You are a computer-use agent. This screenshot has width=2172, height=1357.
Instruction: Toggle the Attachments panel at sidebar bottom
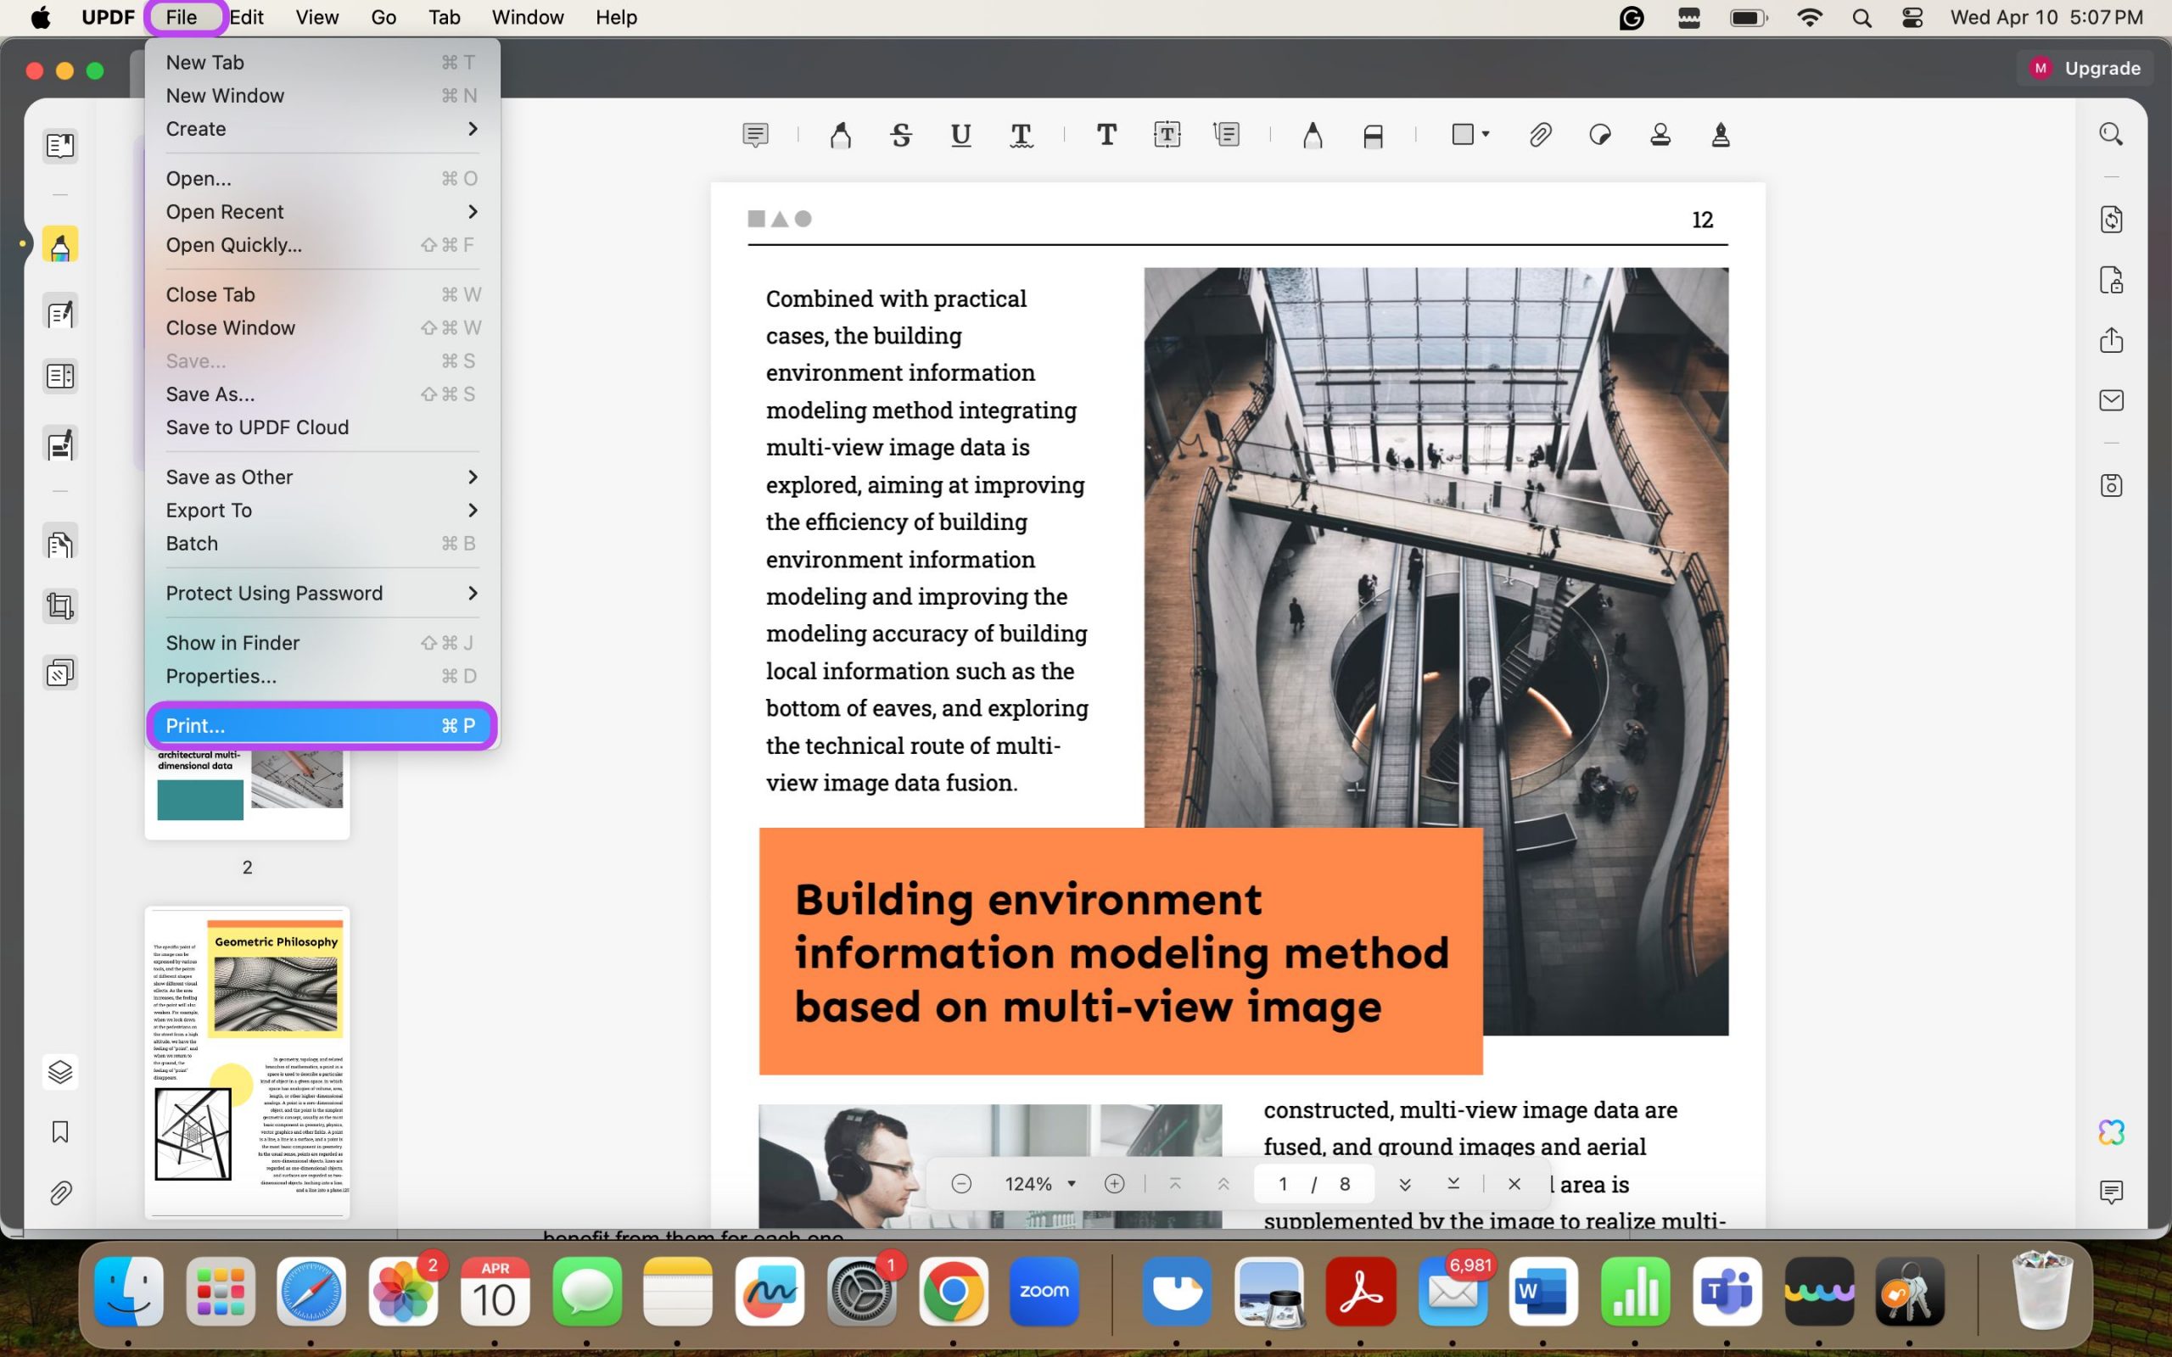click(x=60, y=1192)
